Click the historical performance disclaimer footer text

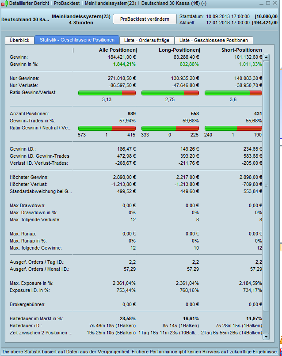[140, 352]
